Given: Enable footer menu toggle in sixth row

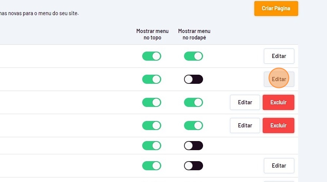Looking at the screenshot, I should coord(194,166).
